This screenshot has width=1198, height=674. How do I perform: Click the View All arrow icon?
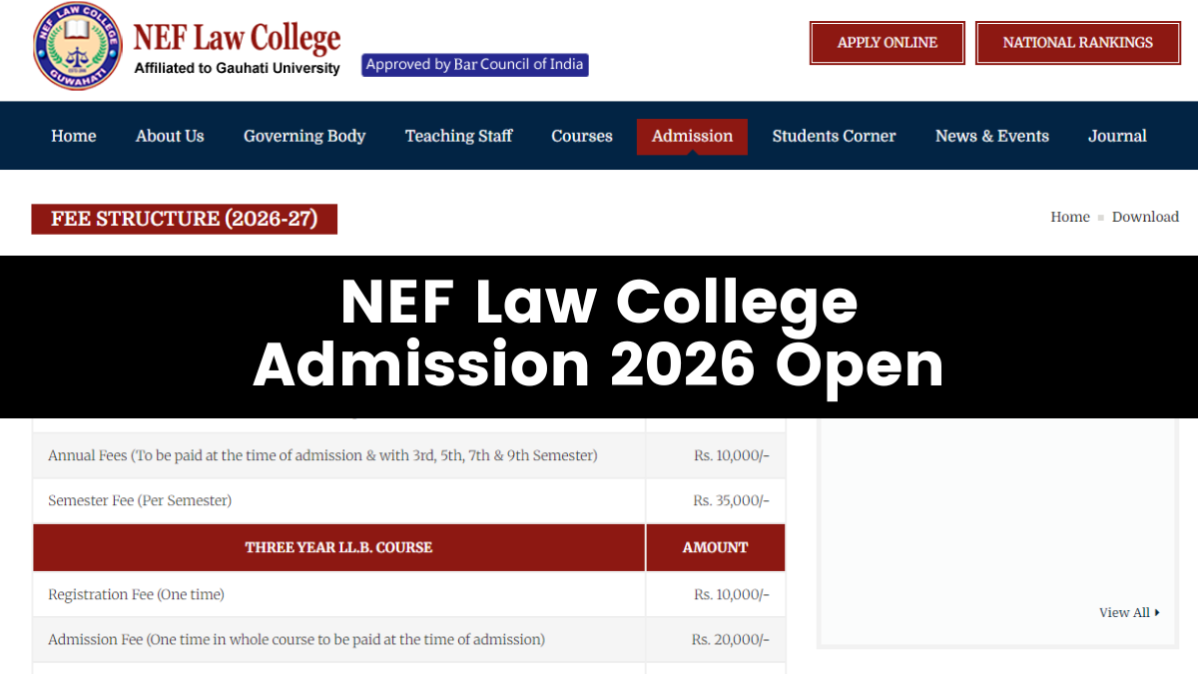[1157, 612]
